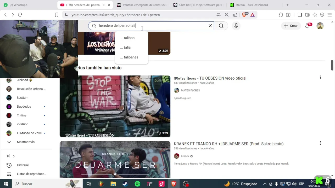The width and height of the screenshot is (335, 188).
Task: Open the browser hamburger menu
Action: 330,15
